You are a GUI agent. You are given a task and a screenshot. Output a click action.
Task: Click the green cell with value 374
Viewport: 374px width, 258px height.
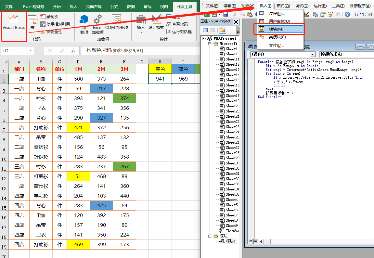[124, 98]
